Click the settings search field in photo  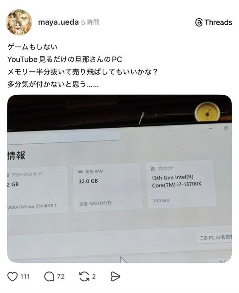(x=64, y=138)
